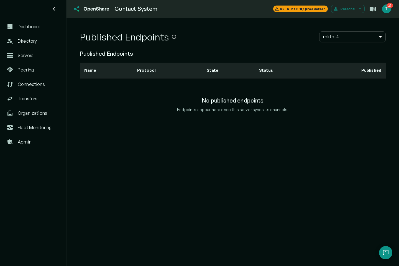The width and height of the screenshot is (399, 266).
Task: Click the Servers stack icon
Action: pyautogui.click(x=10, y=55)
